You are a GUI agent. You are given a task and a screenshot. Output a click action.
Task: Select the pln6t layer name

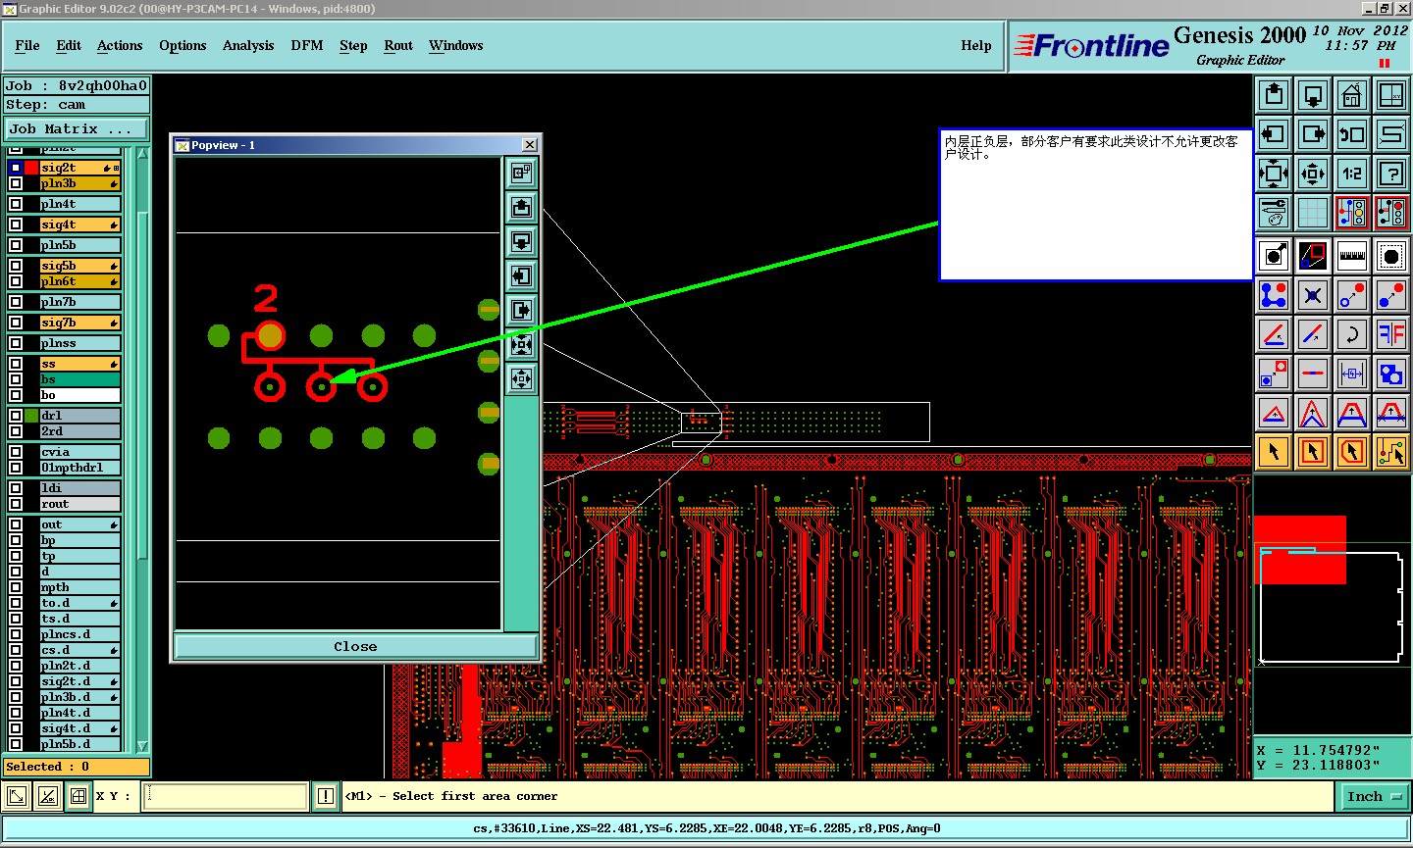point(79,281)
